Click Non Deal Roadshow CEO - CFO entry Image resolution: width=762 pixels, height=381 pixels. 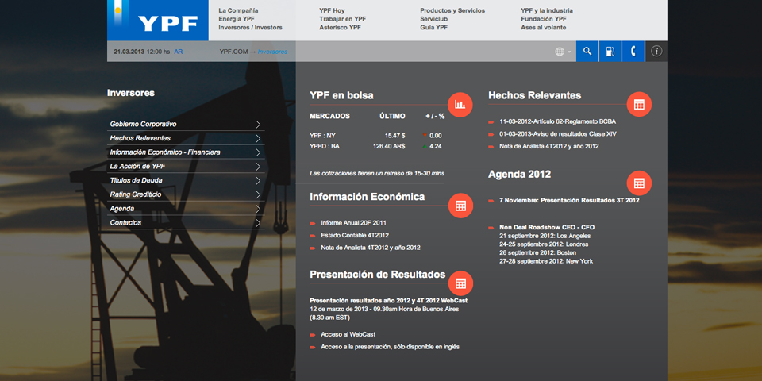coord(547,228)
